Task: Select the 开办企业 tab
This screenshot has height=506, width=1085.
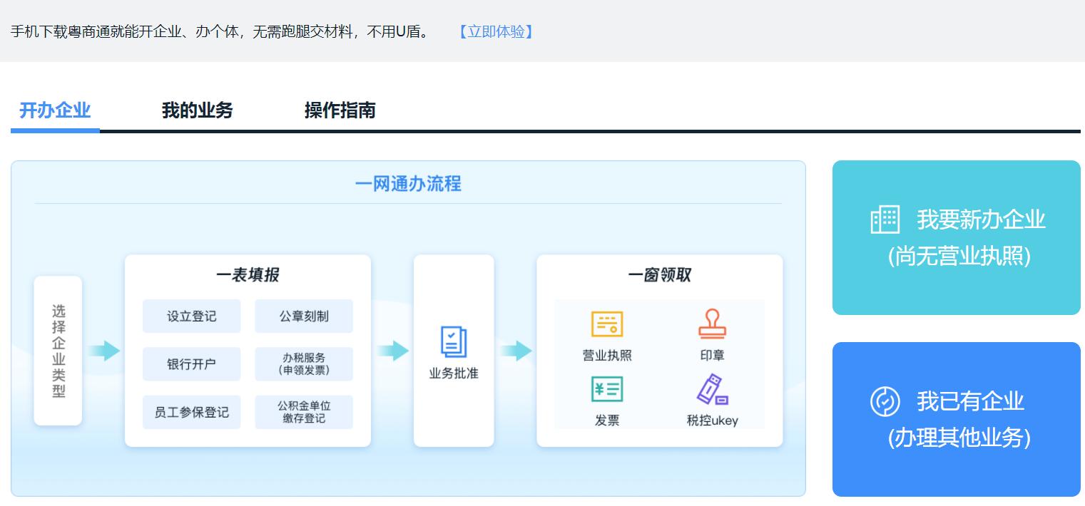Action: tap(55, 110)
